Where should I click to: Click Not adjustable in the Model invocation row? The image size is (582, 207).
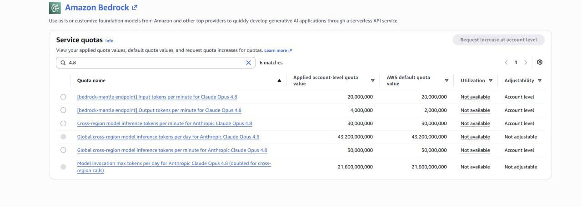tap(521, 167)
